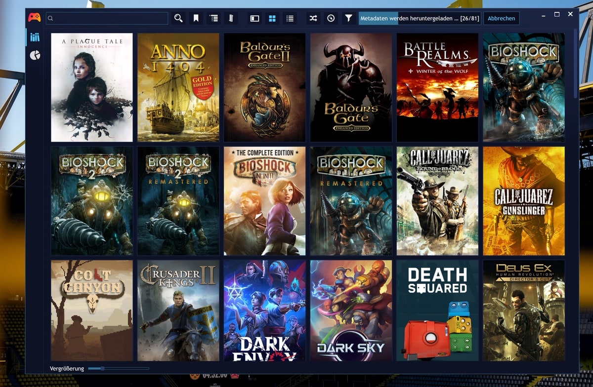Switch to Details view mode
The width and height of the screenshot is (593, 387).
[x=254, y=18]
